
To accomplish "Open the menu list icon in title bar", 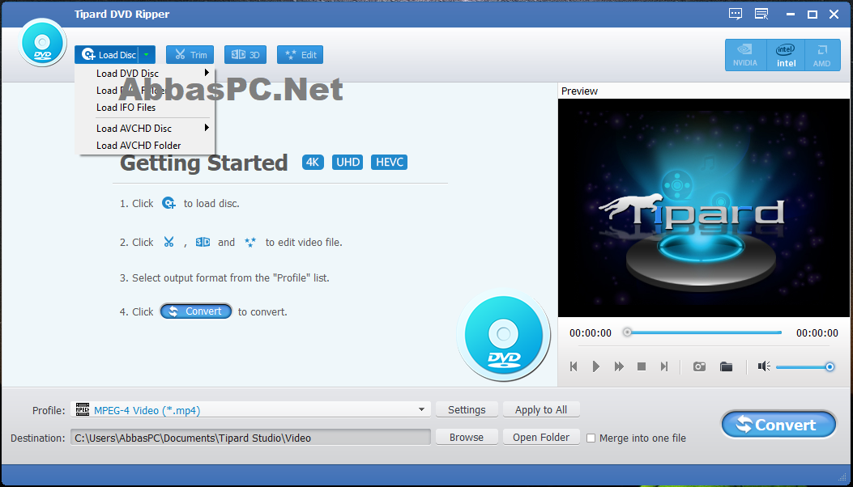I will click(x=761, y=14).
